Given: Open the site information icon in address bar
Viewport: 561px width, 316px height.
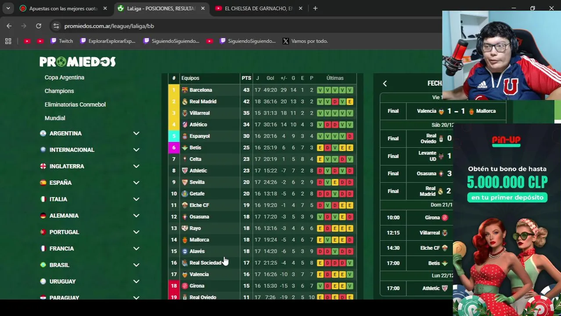Looking at the screenshot, I should pos(56,26).
